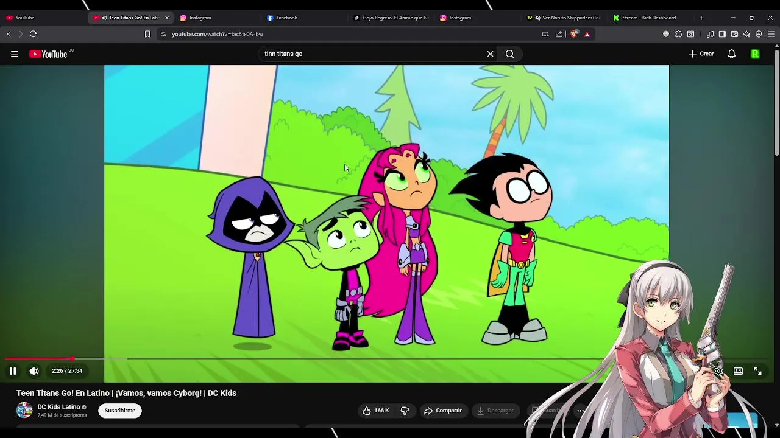
Task: Open the video title 'Teen Titans Go! En Latino'
Action: click(126, 393)
